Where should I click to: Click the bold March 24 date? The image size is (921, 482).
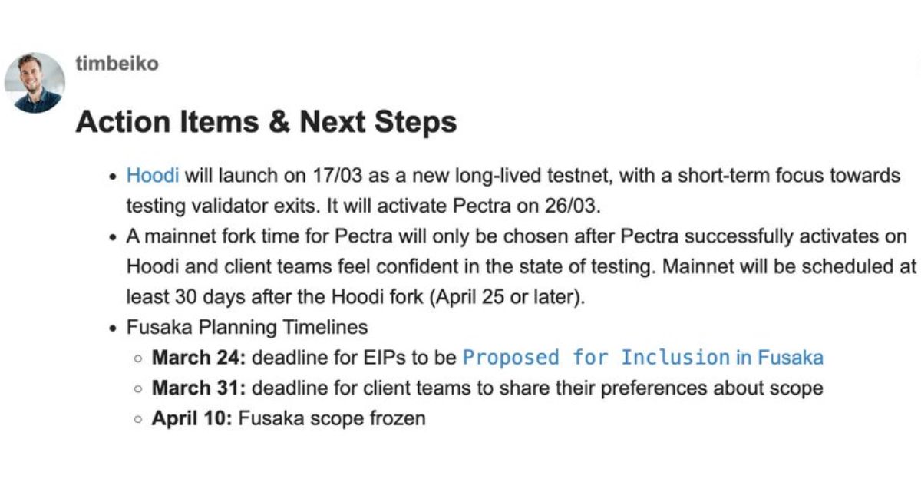[199, 358]
